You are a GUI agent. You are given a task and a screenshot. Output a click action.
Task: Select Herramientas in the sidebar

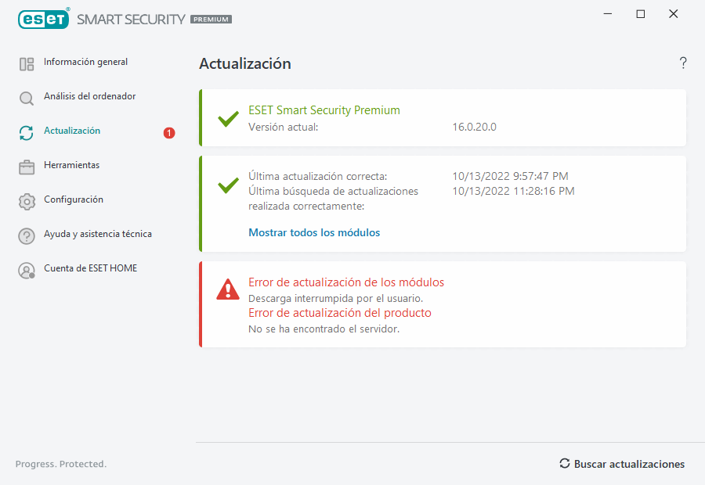[71, 165]
